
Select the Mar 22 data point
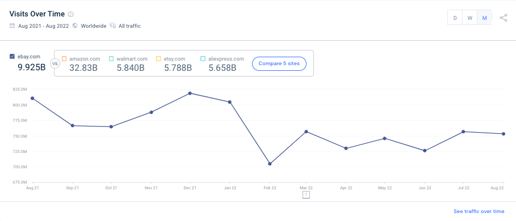(x=306, y=131)
